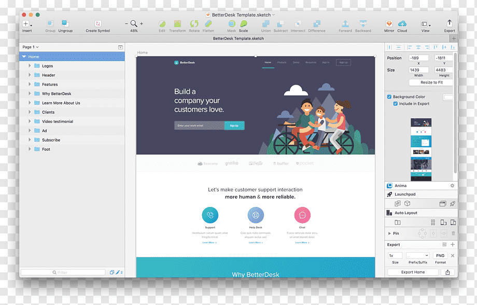Expand the Features group

tap(30, 85)
